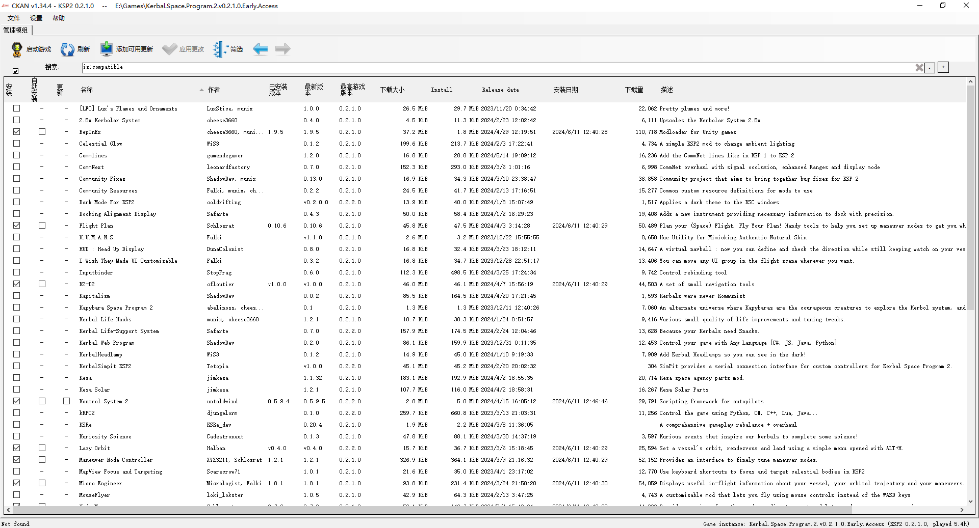Check install box for Kerbal Life Hacks
979x528 pixels.
16,319
